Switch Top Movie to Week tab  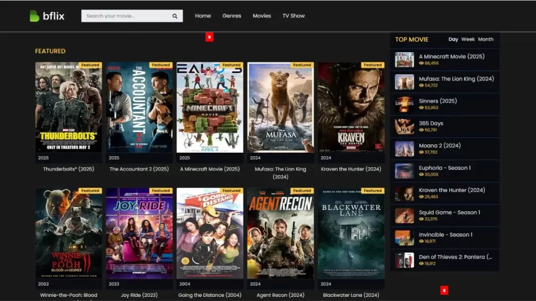[468, 39]
